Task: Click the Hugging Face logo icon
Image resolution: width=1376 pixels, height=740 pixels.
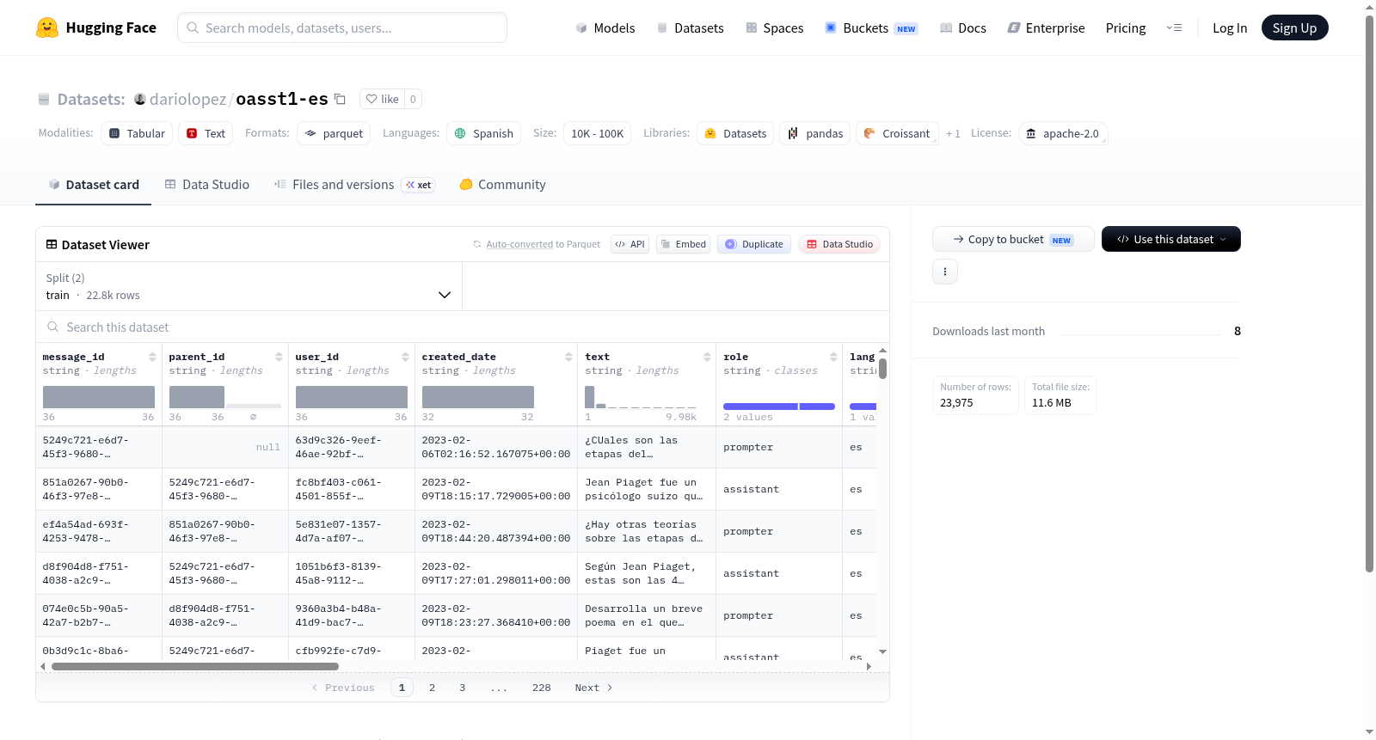Action: (x=47, y=28)
